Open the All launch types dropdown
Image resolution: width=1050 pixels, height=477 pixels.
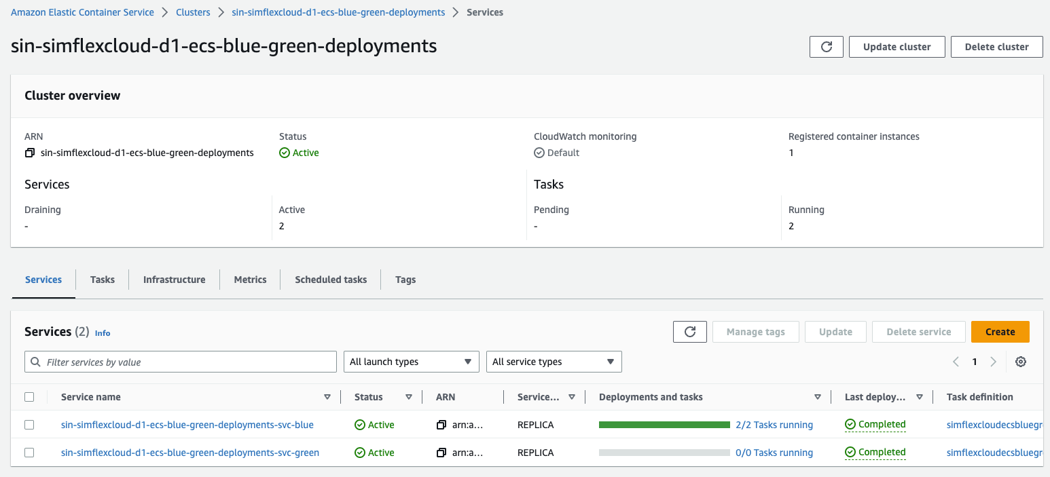[x=412, y=362]
